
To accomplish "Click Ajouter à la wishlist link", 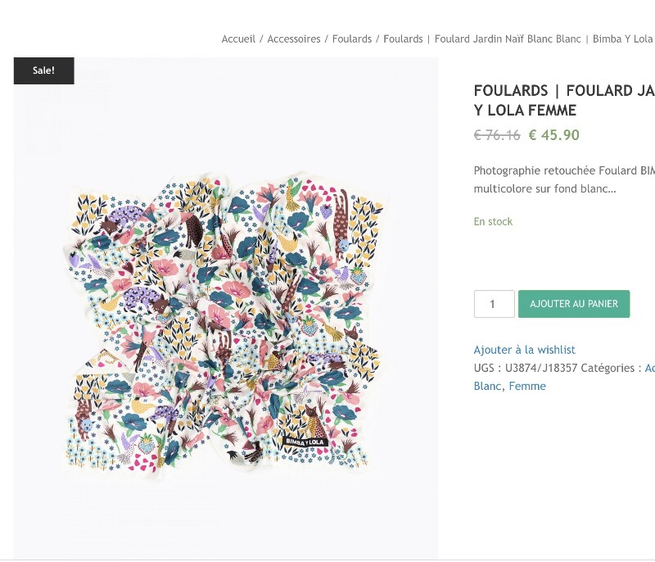I will click(525, 350).
